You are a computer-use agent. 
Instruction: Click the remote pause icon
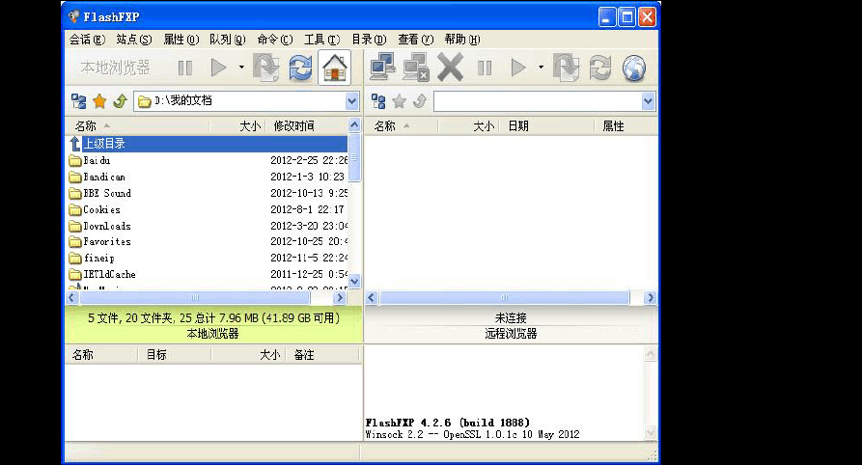point(485,68)
